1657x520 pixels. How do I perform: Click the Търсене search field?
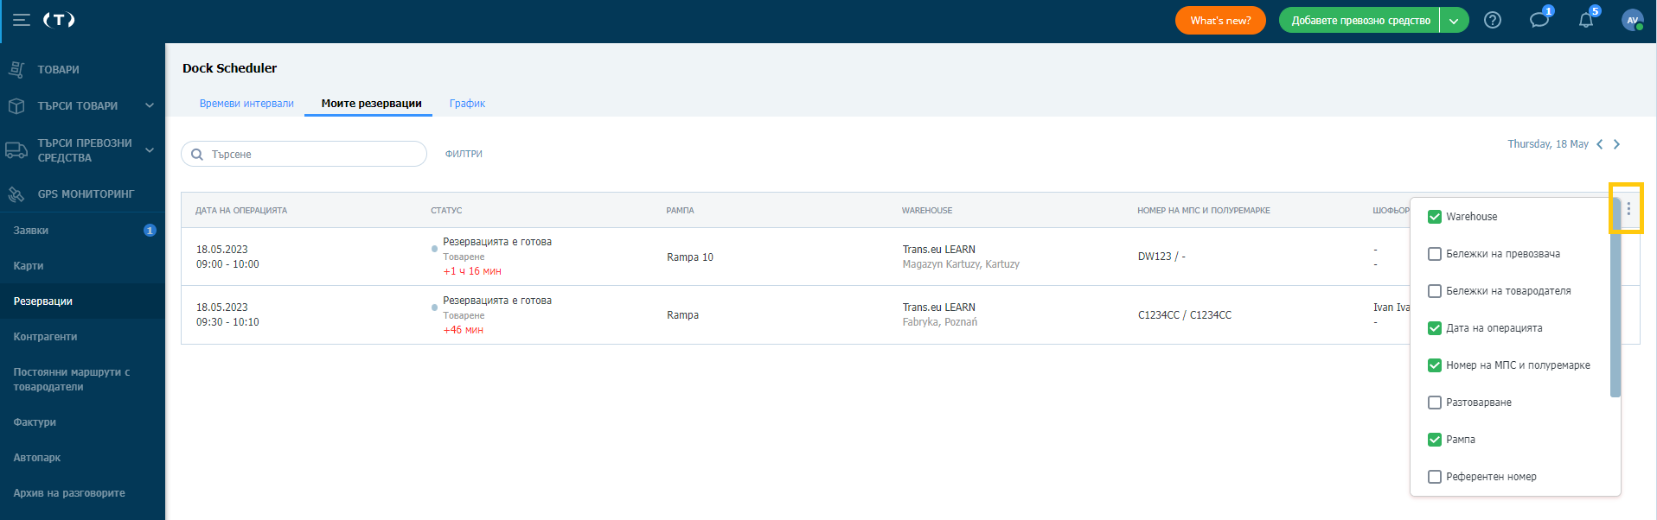304,154
